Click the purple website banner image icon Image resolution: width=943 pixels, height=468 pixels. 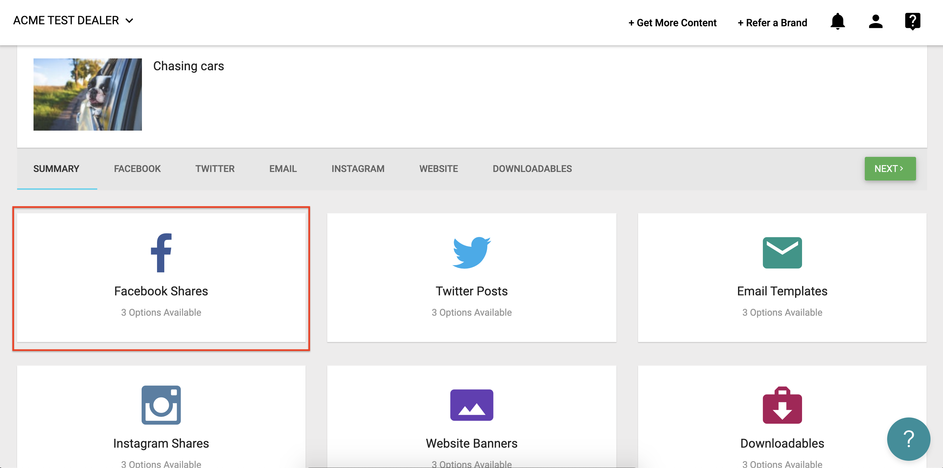(x=471, y=405)
